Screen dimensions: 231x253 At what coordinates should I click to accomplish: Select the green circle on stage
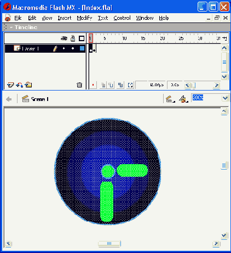point(108,171)
